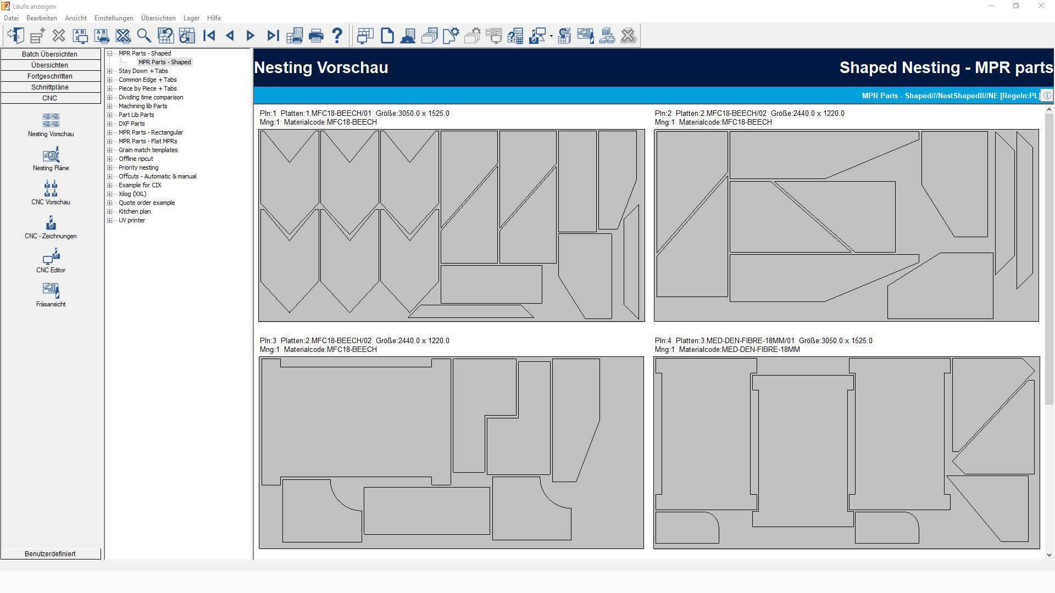Go to next run with the right arrow

click(x=251, y=36)
